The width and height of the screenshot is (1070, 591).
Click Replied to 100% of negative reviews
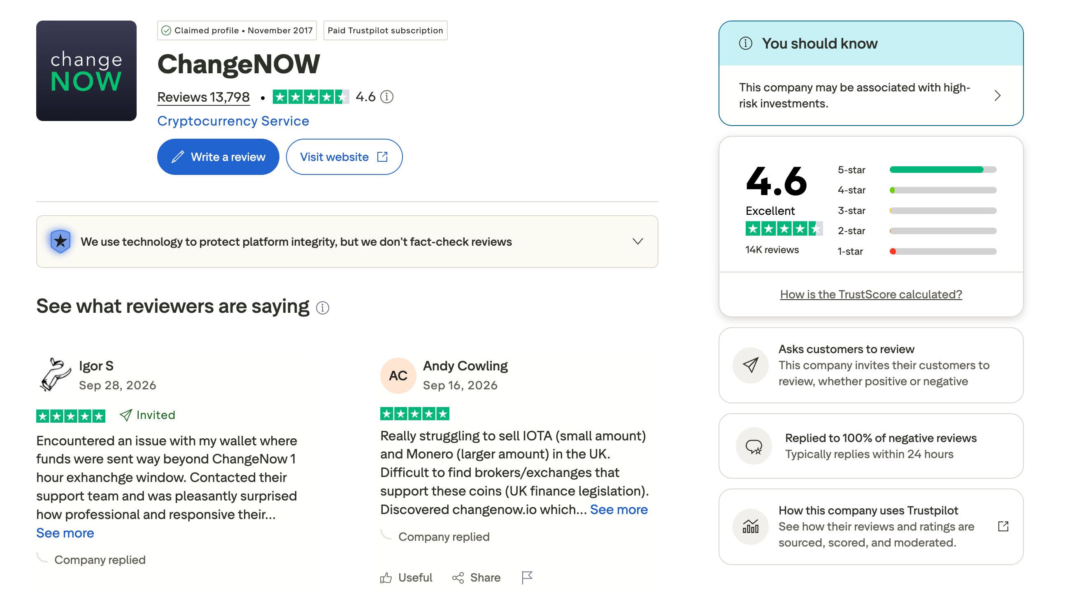(x=881, y=438)
